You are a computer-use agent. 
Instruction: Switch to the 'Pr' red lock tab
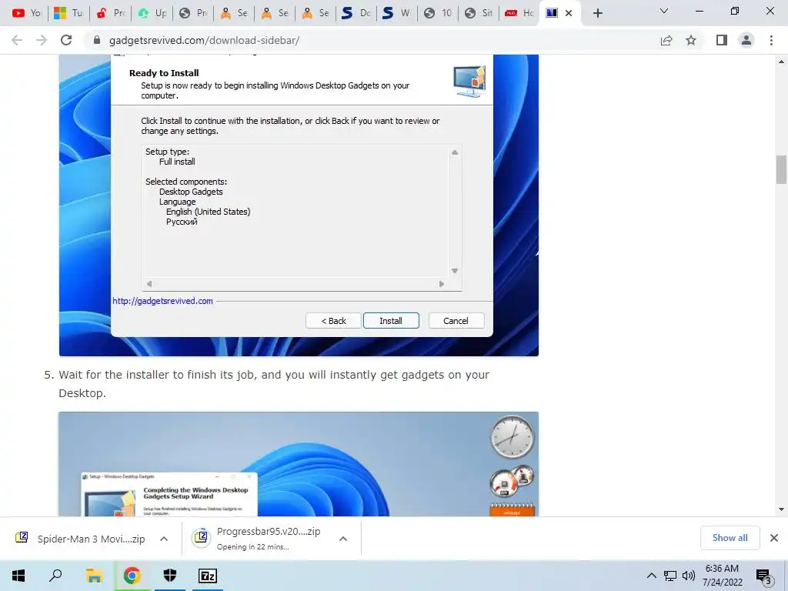coord(110,13)
